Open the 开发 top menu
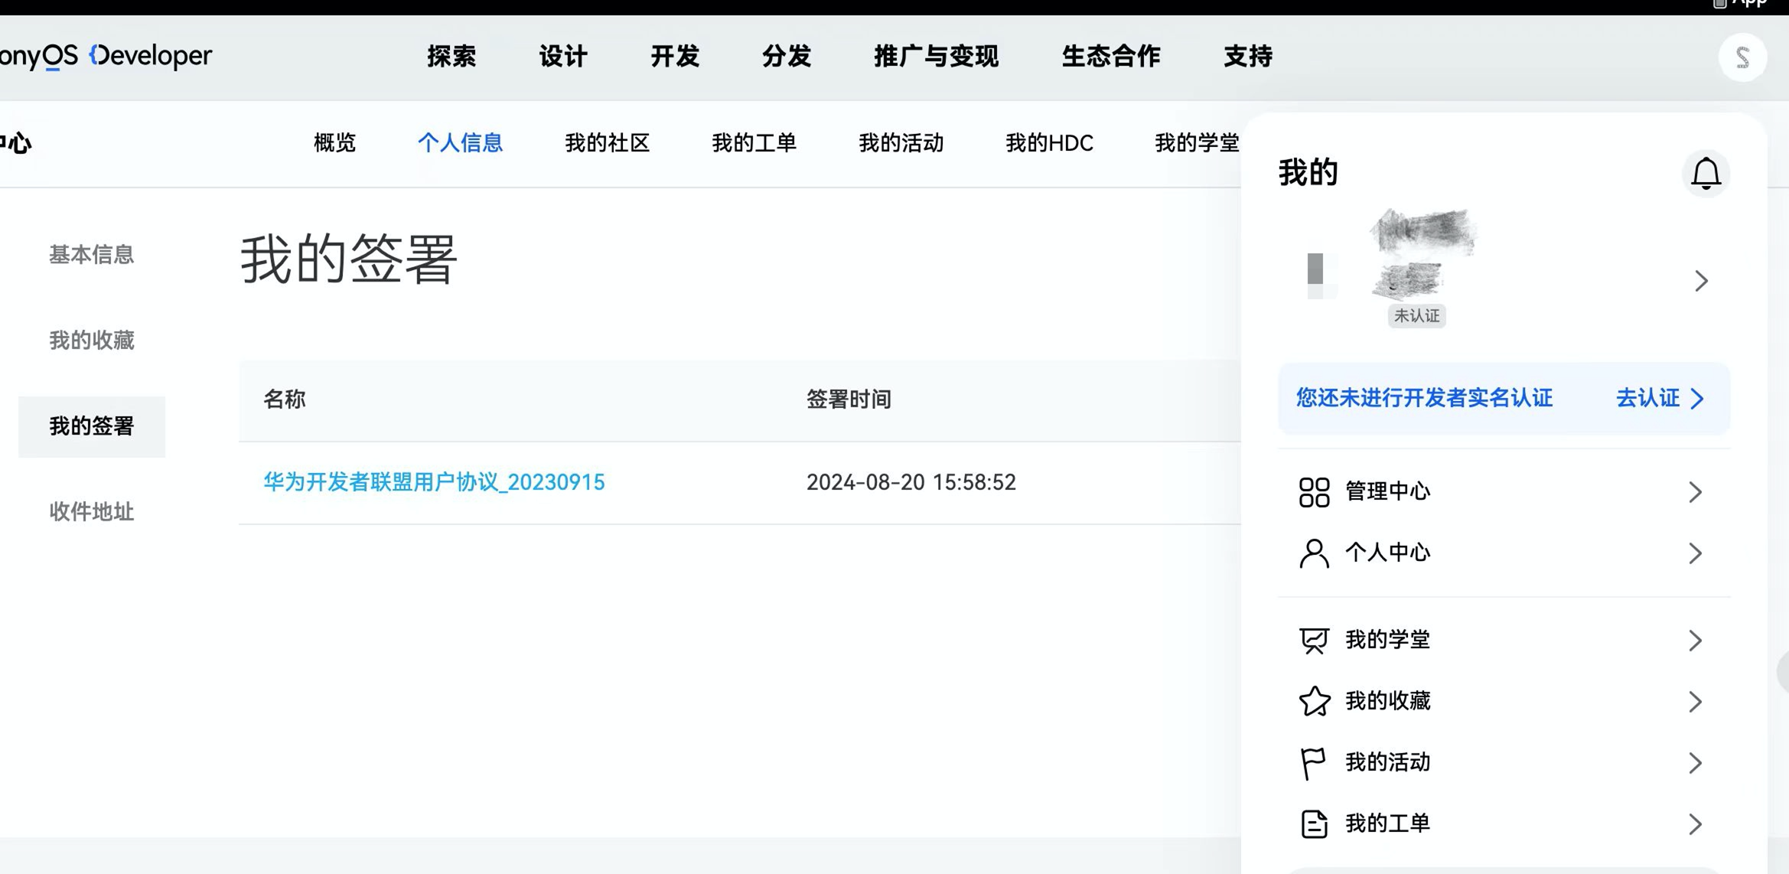 (675, 56)
